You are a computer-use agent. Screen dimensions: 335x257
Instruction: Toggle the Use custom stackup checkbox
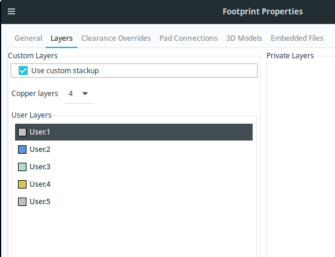23,71
